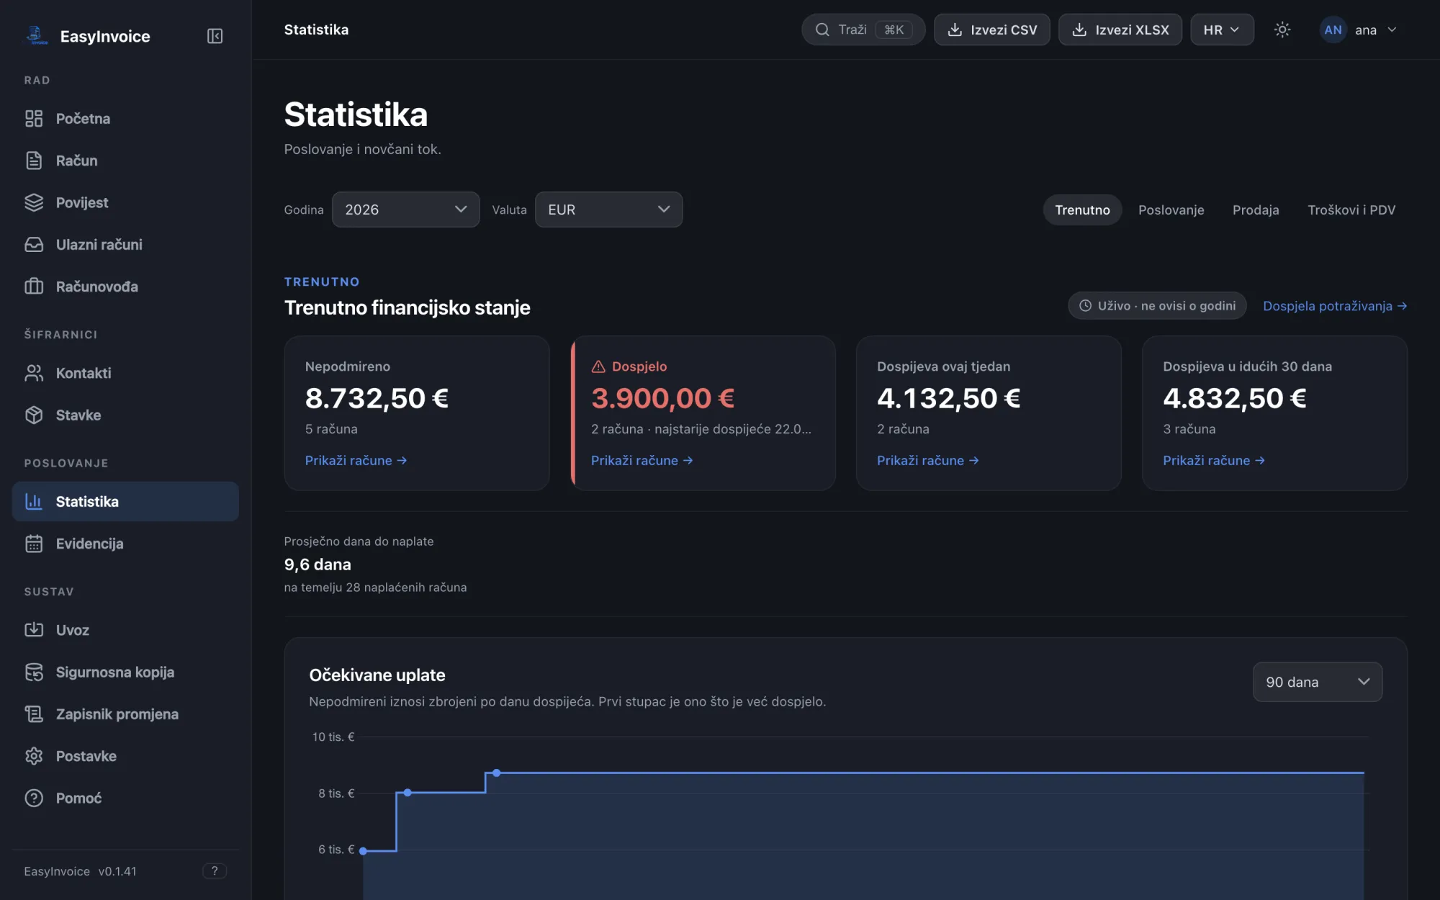The image size is (1440, 900).
Task: Click the Uvoz import icon
Action: (34, 630)
